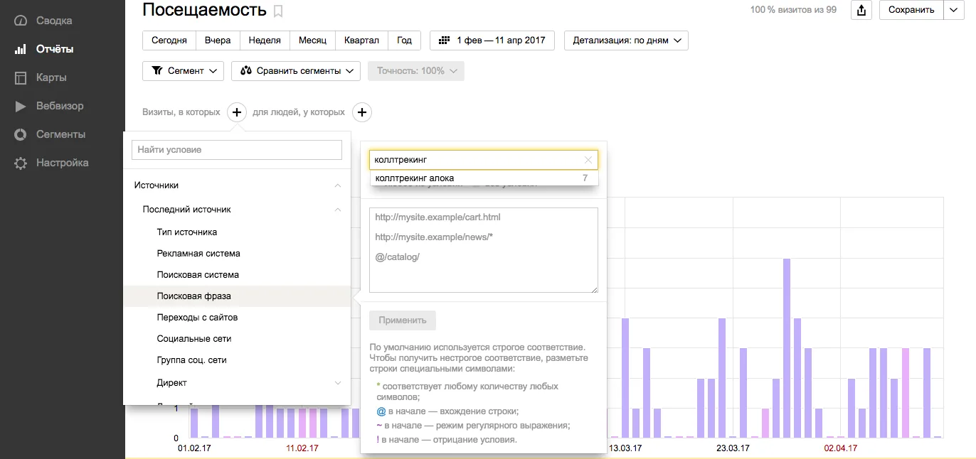Click the Карты icon in sidebar
Image resolution: width=976 pixels, height=459 pixels.
coord(21,78)
